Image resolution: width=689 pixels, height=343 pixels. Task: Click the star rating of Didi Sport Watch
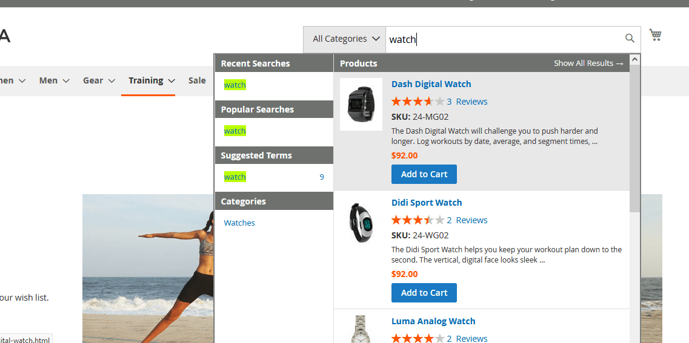(x=418, y=220)
